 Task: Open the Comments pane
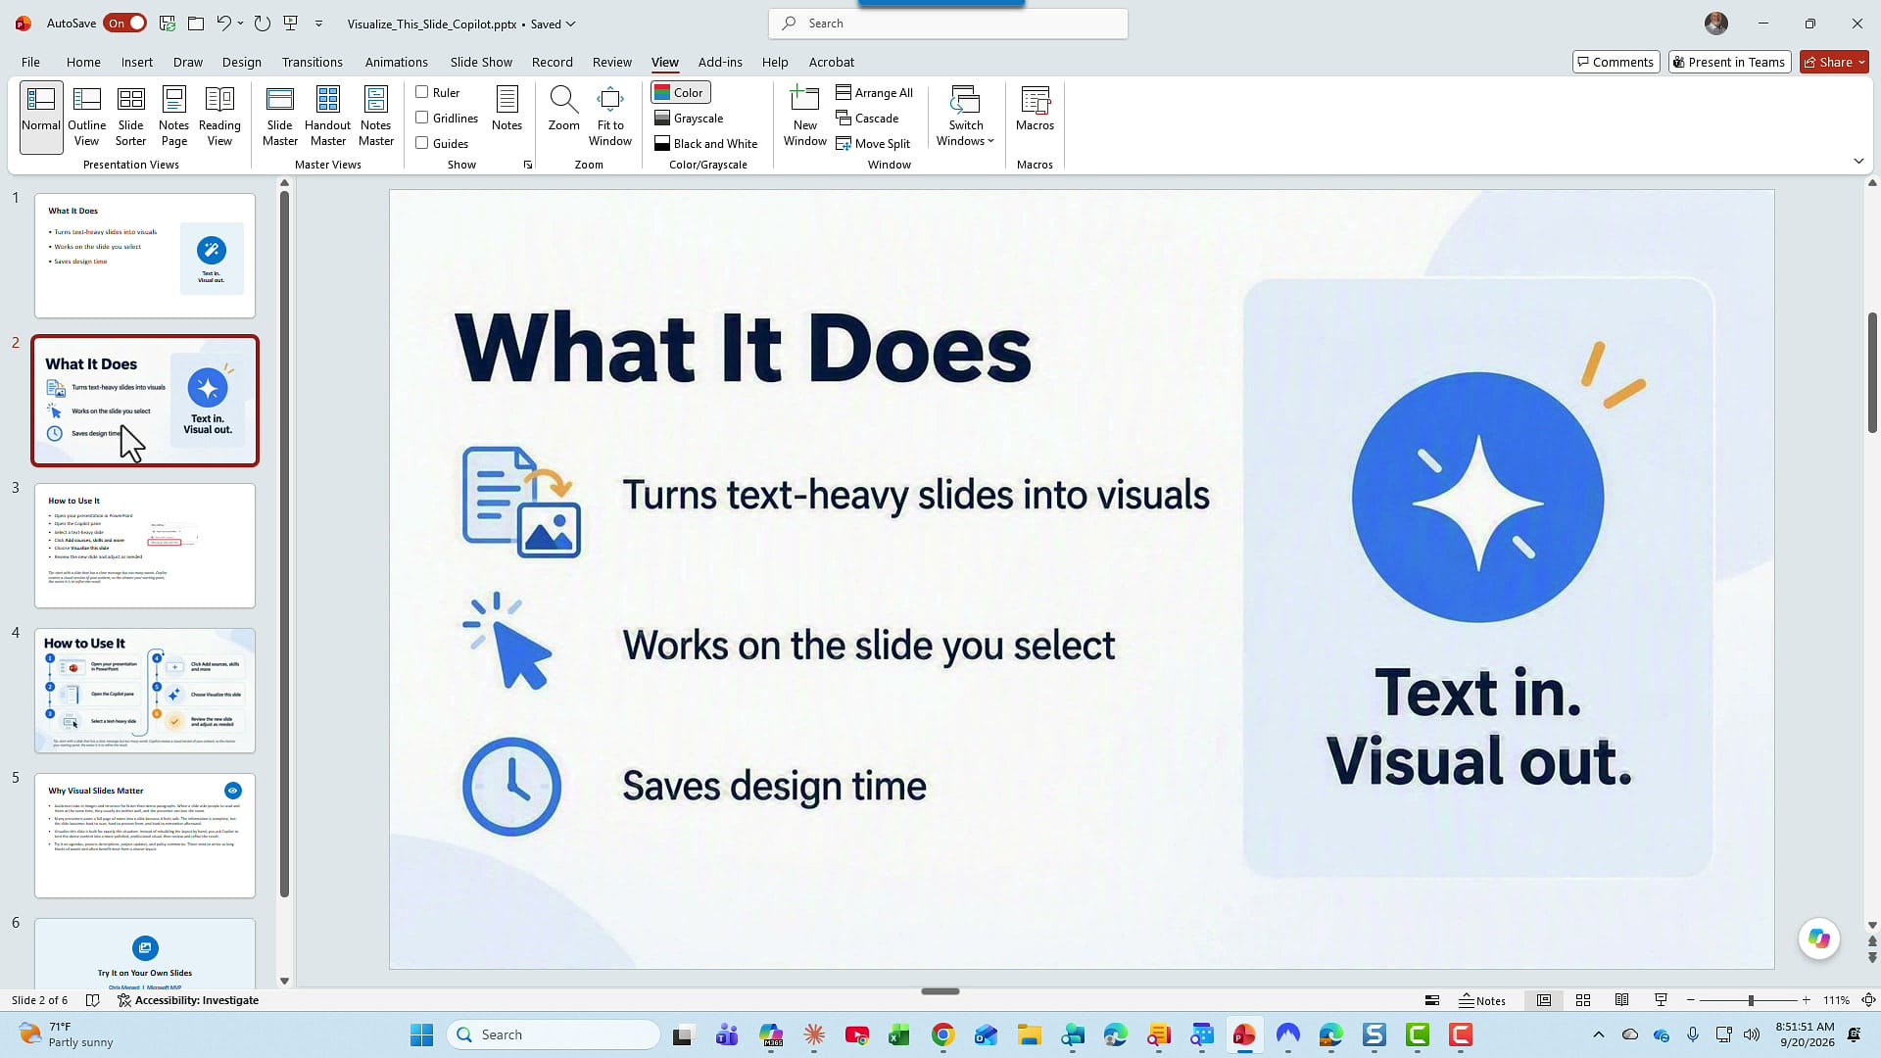click(x=1616, y=62)
